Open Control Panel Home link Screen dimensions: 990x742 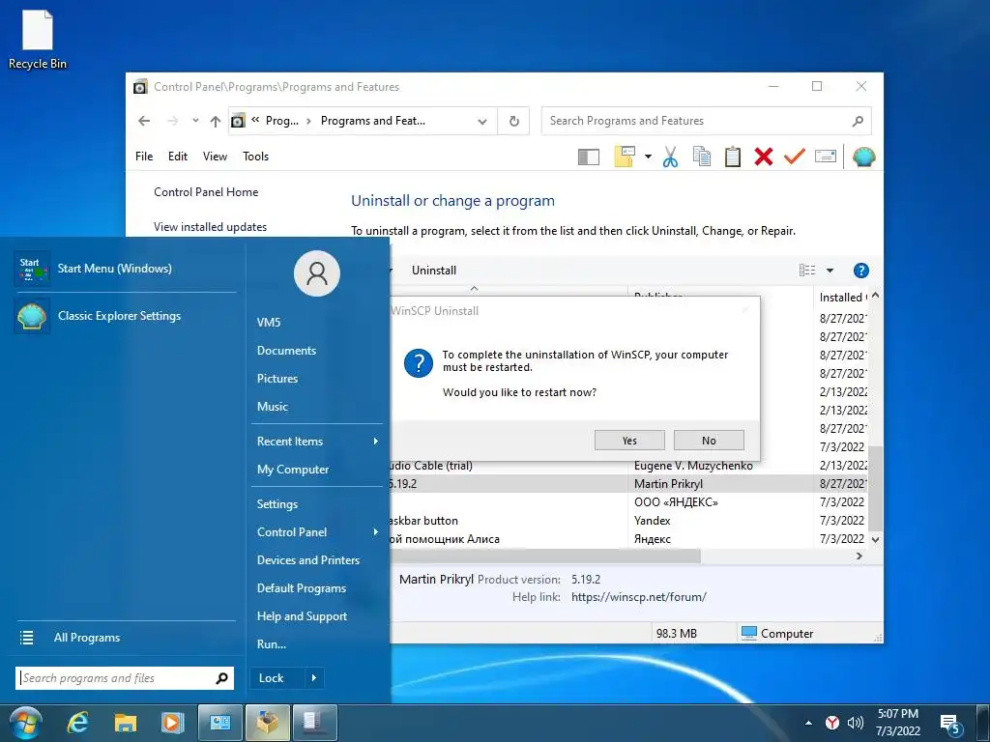[206, 192]
